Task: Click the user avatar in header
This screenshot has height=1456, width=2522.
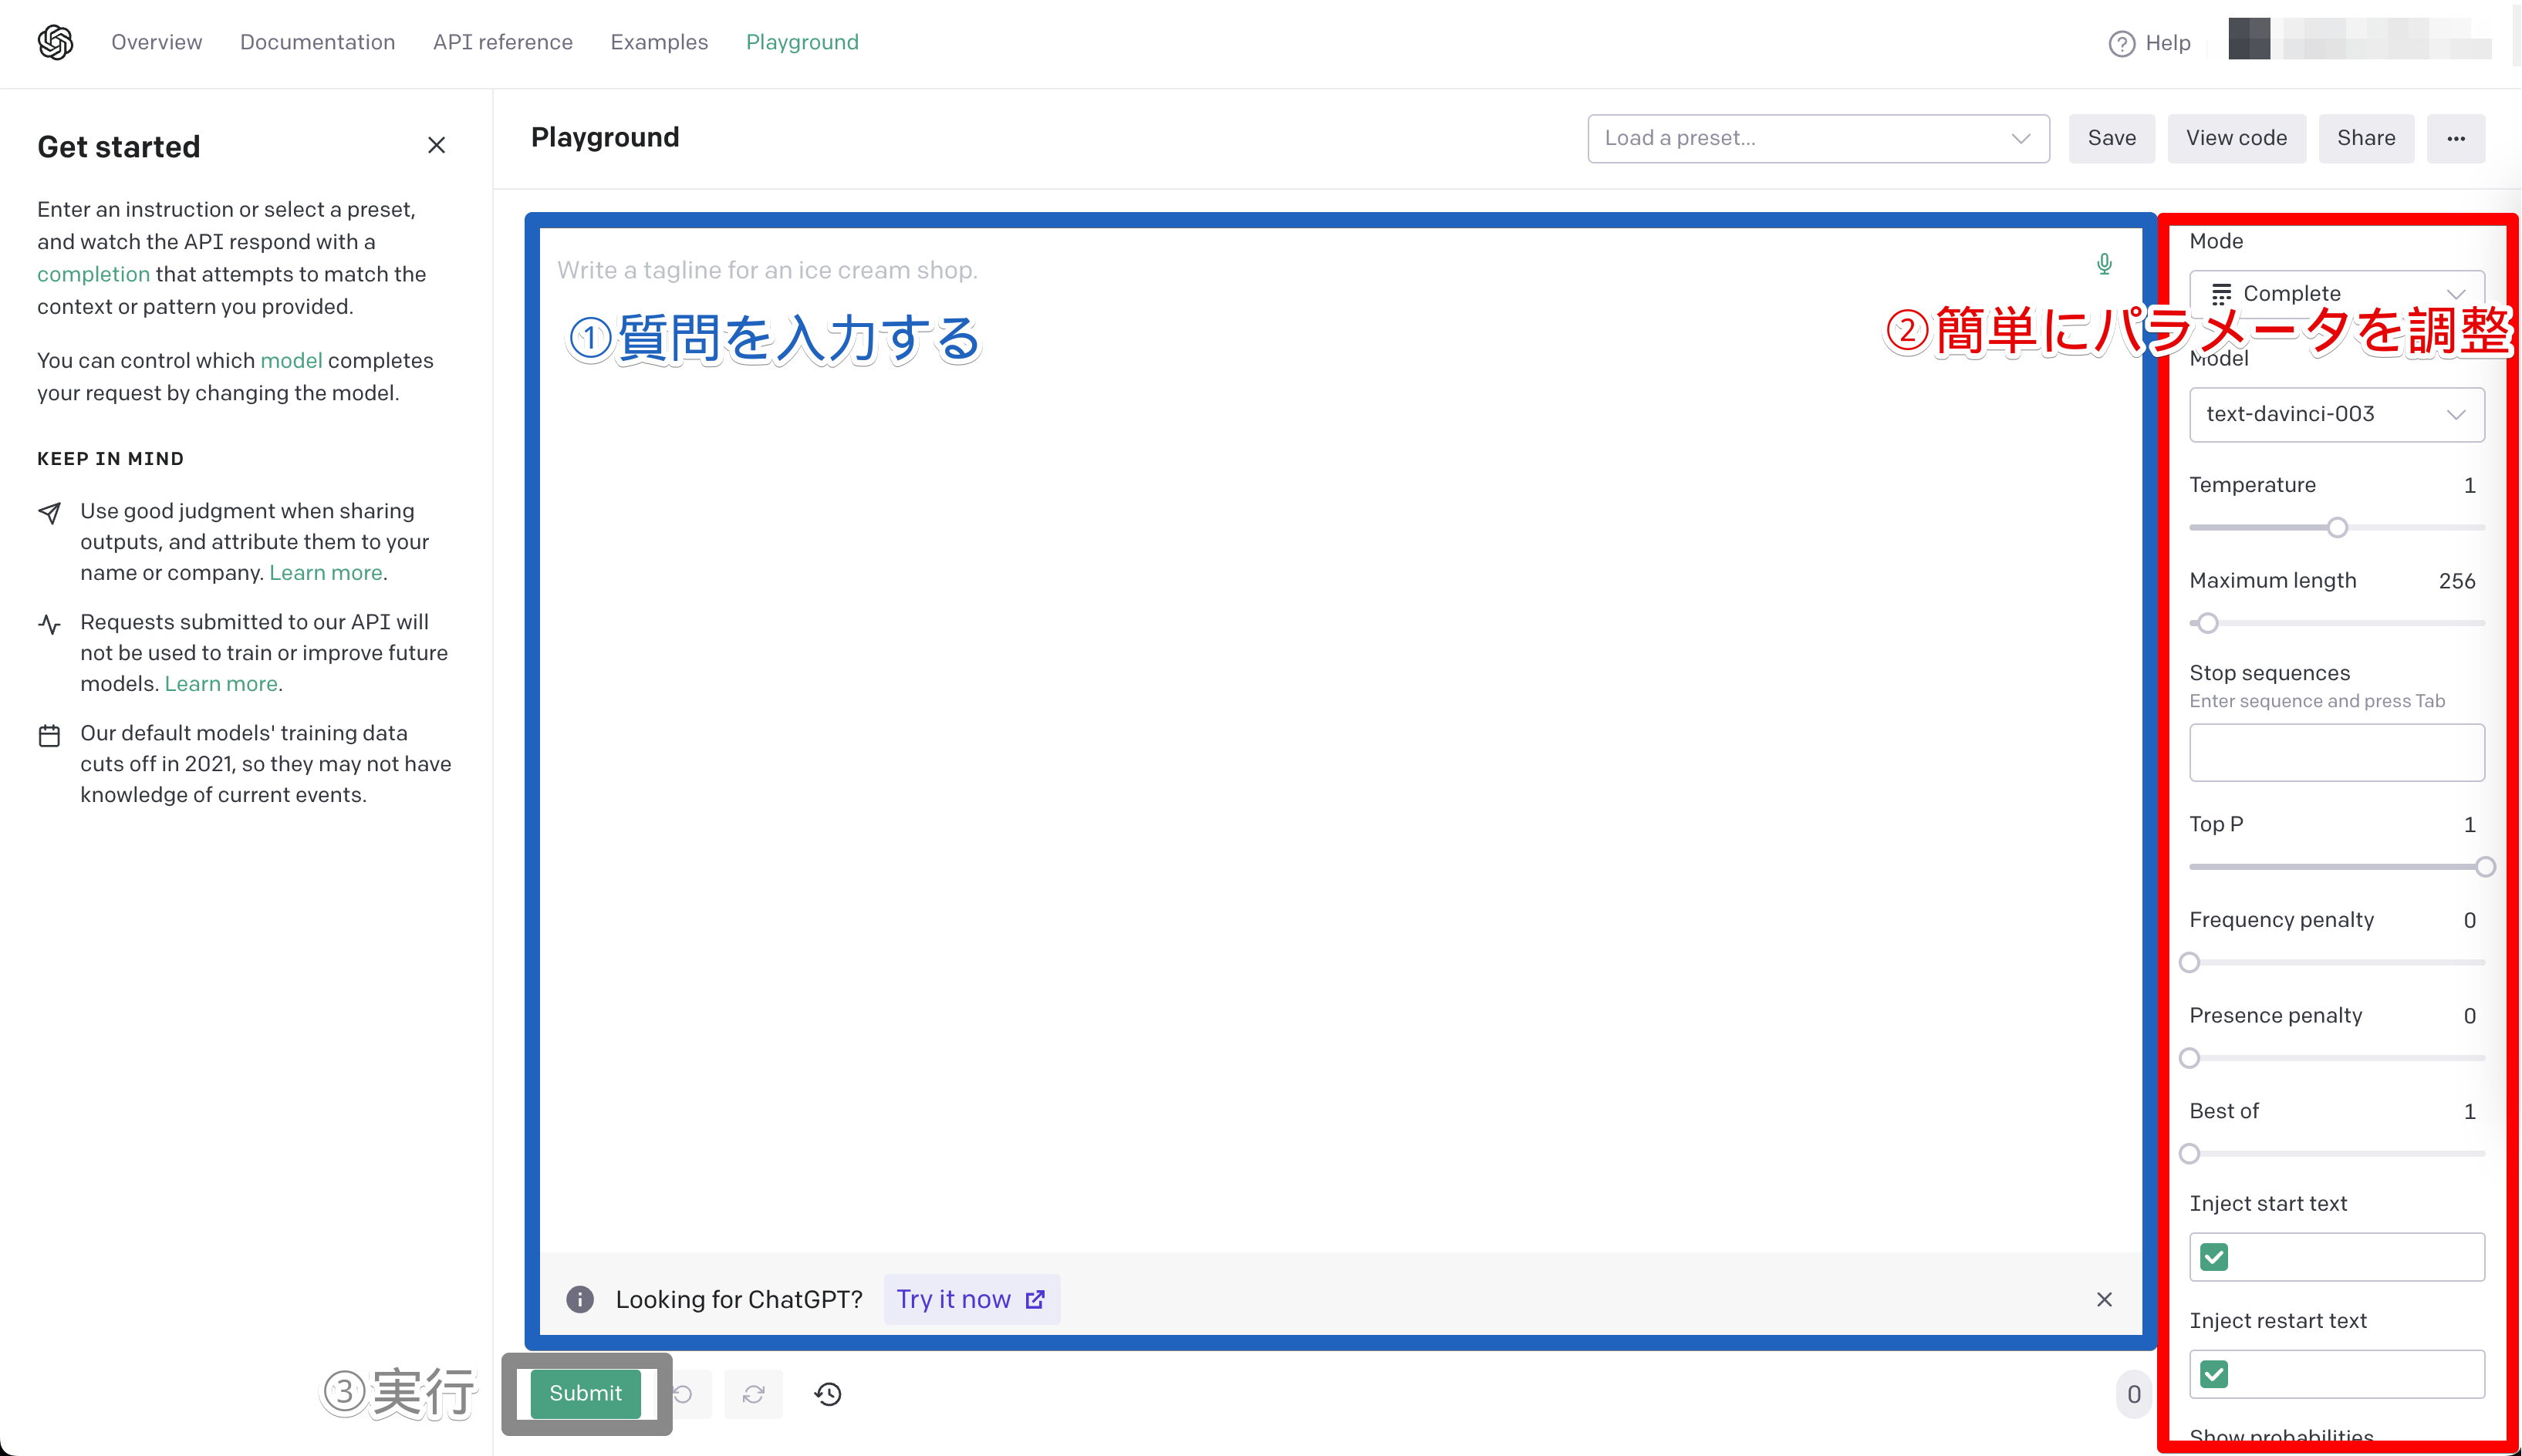Action: (2248, 39)
